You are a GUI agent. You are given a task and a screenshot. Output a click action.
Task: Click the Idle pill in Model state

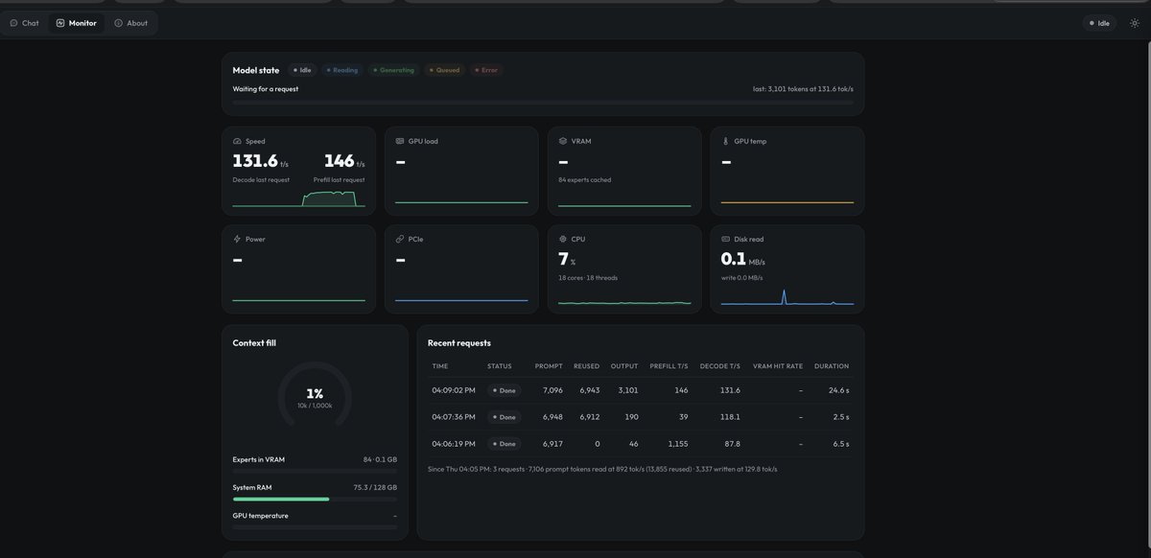tap(302, 70)
